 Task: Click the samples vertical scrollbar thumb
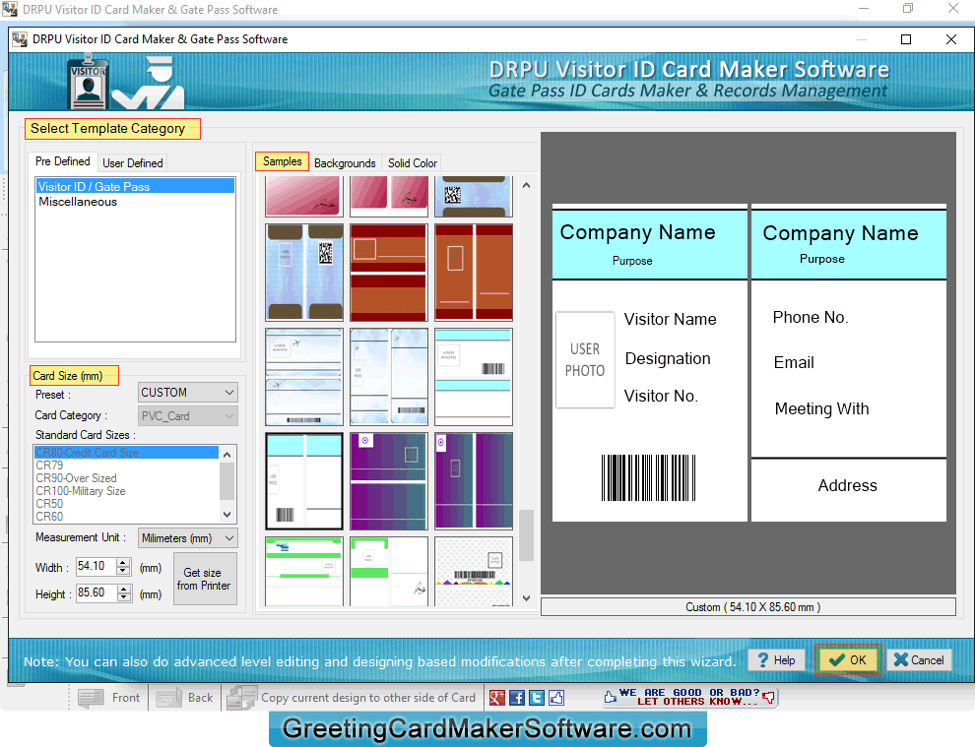point(526,535)
